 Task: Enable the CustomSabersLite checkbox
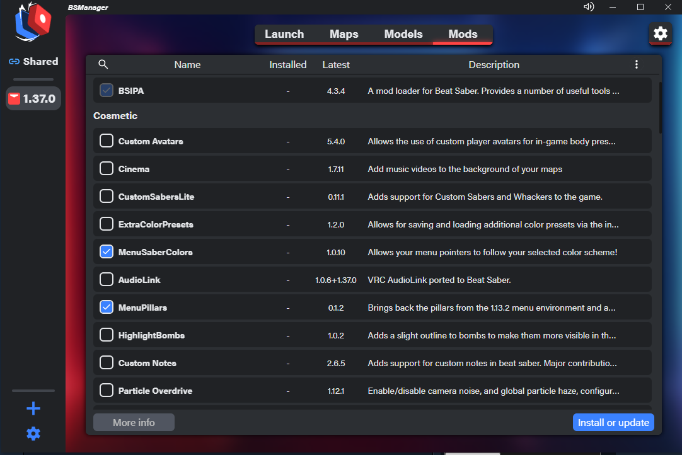107,197
